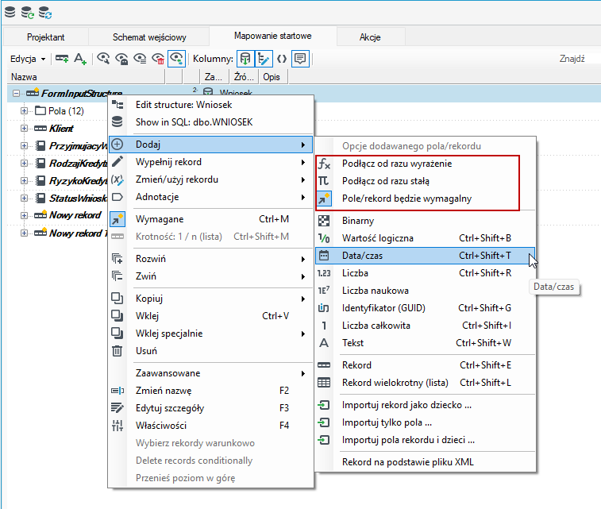The width and height of the screenshot is (601, 509).
Task: Click the Nazwa column header
Action: pyautogui.click(x=86, y=77)
